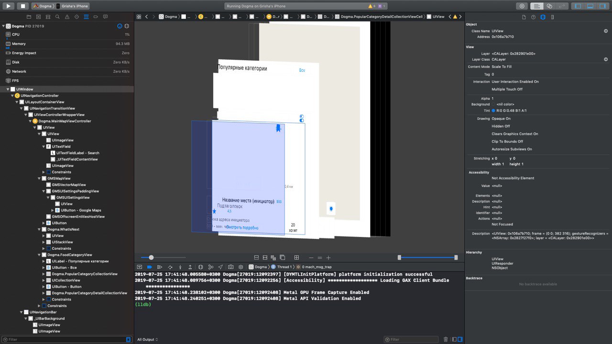
Task: Select Dogma in the jump bar
Action: (168, 16)
